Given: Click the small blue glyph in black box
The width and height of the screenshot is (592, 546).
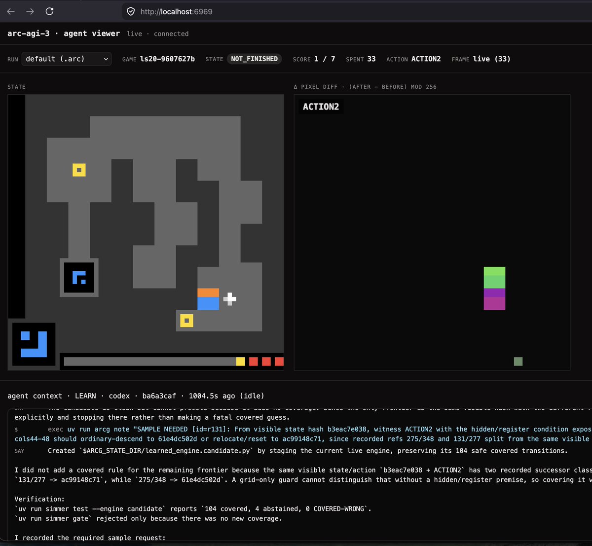Looking at the screenshot, I should (x=79, y=278).
